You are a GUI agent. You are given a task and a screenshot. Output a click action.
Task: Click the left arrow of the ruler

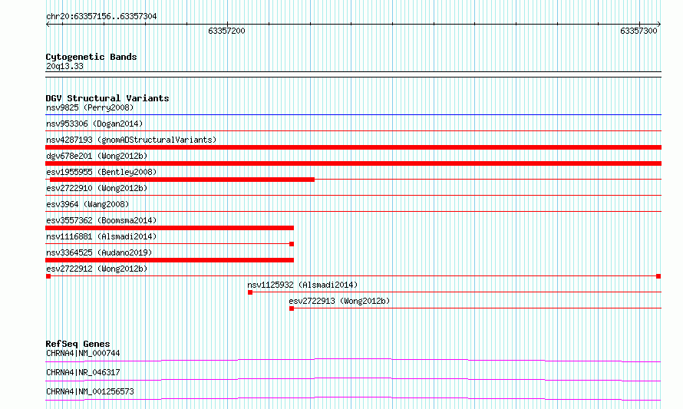point(48,25)
